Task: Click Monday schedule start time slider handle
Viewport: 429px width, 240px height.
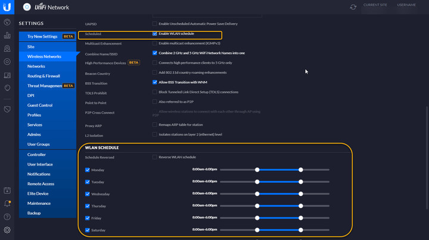Action: pos(257,170)
